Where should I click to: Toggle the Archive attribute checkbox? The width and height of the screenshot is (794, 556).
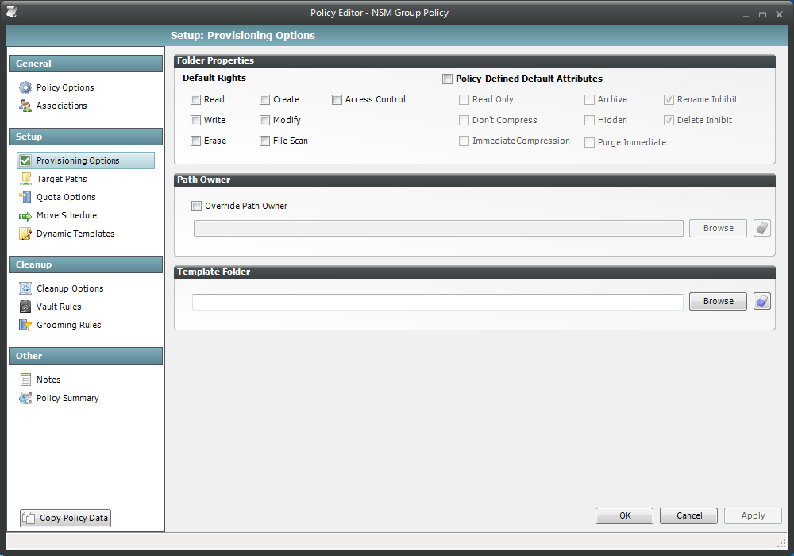589,100
